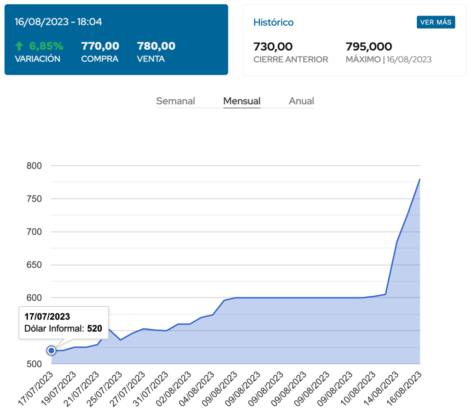Click the 770,00 COMPRA value
This screenshot has height=419, width=471.
pyautogui.click(x=100, y=46)
